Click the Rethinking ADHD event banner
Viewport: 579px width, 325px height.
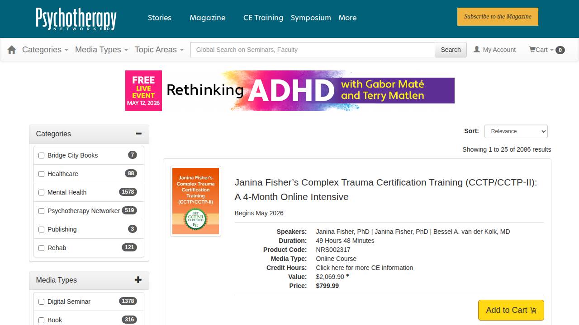pyautogui.click(x=289, y=91)
